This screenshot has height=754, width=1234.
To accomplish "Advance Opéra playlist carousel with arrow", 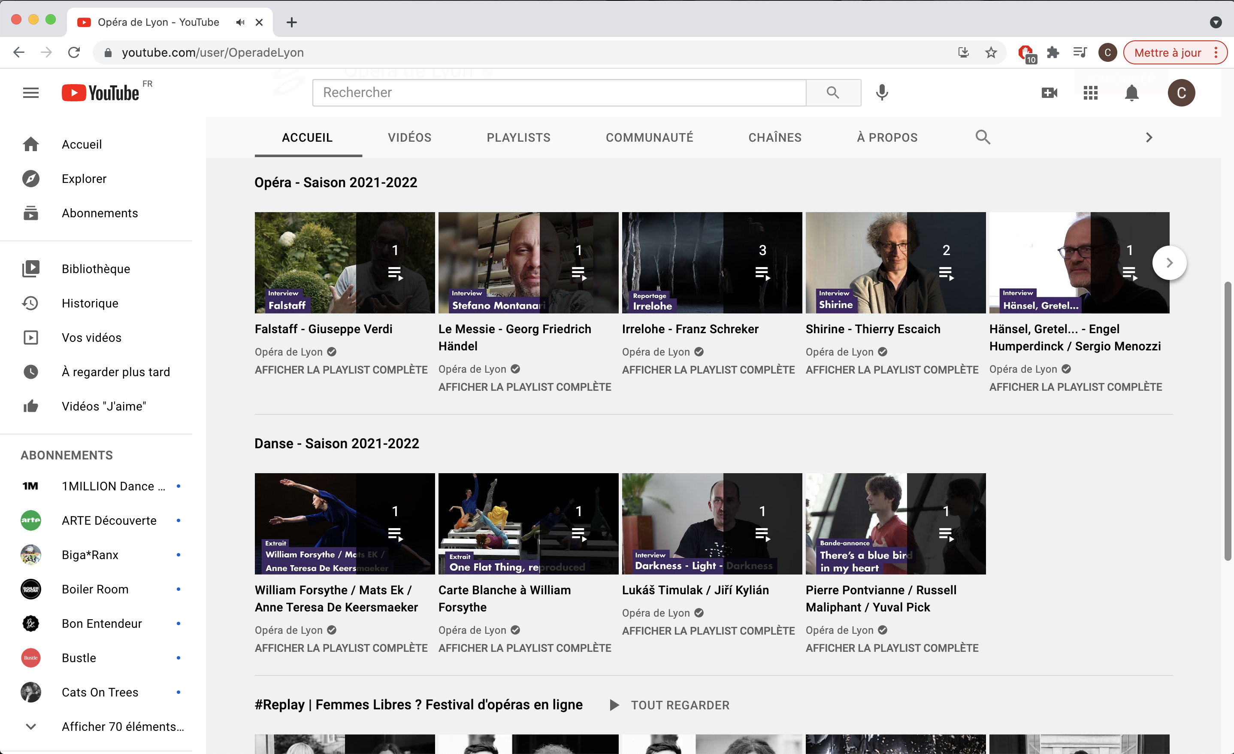I will pos(1169,263).
